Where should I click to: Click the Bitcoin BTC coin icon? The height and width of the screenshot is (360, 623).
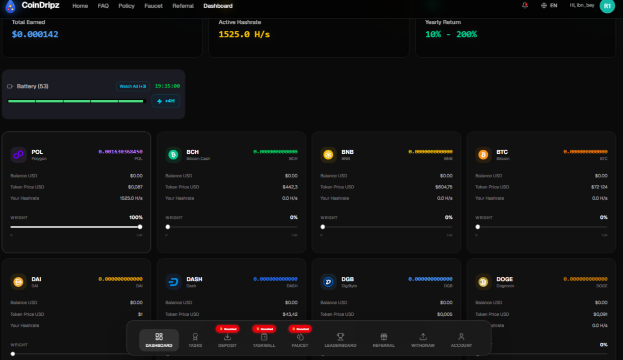(483, 155)
